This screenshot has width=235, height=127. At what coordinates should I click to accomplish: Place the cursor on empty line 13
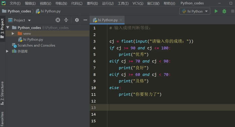tap(171, 107)
